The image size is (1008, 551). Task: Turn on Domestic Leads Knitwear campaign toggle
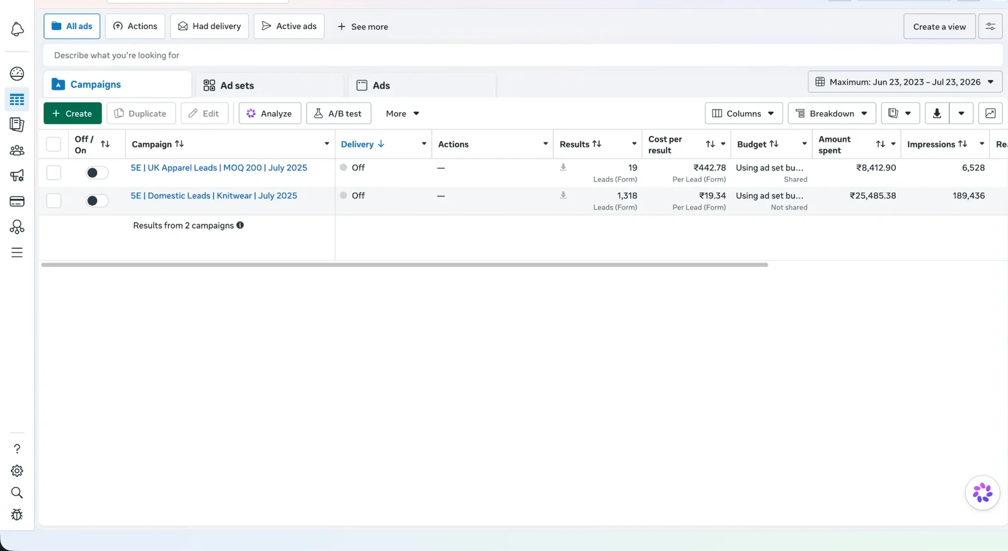[x=97, y=200]
